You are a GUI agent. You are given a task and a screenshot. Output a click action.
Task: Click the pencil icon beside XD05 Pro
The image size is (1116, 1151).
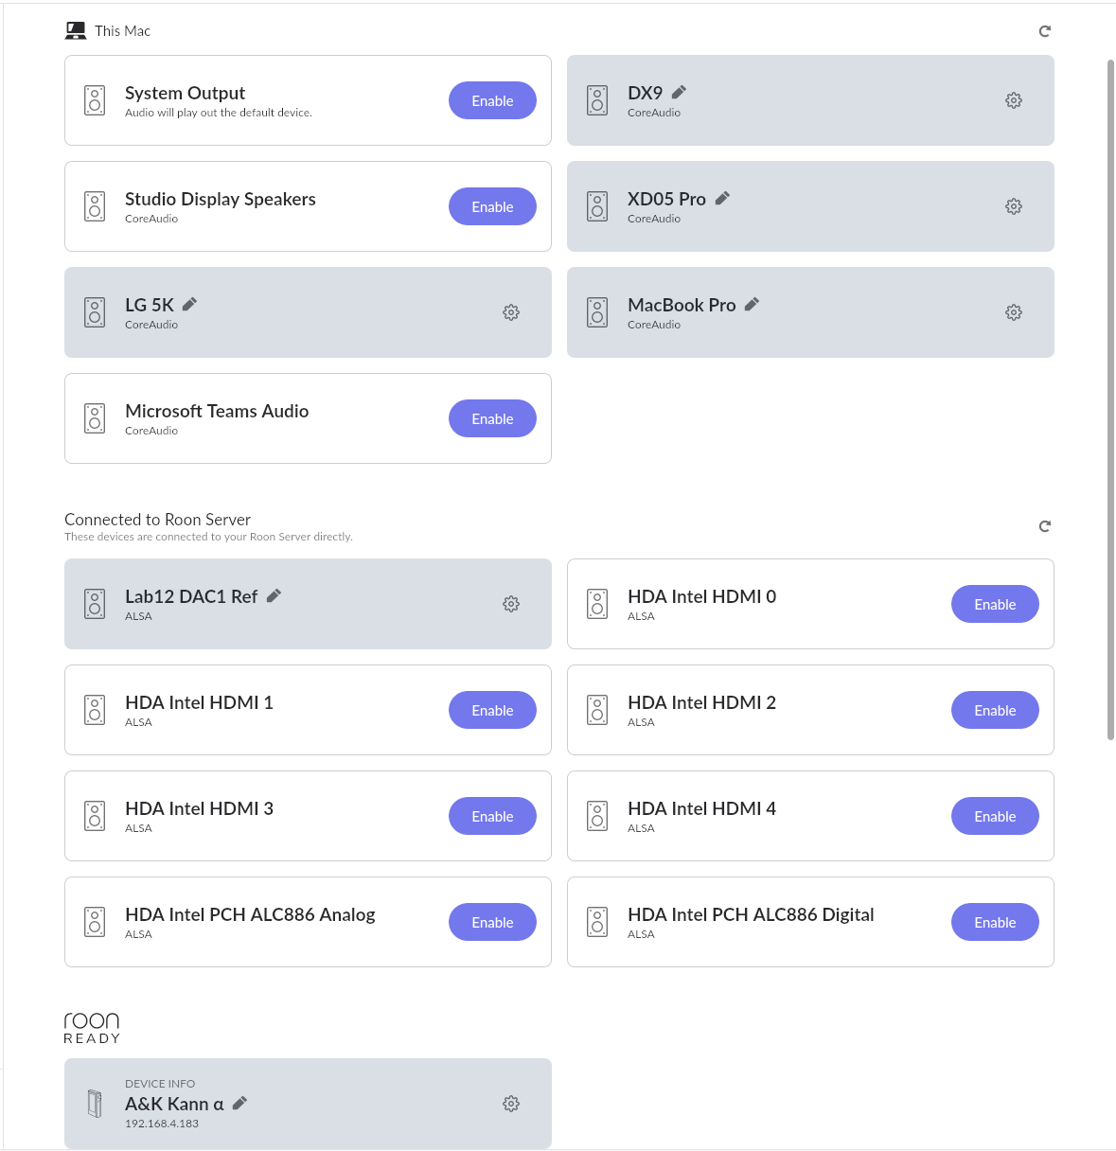click(x=722, y=198)
